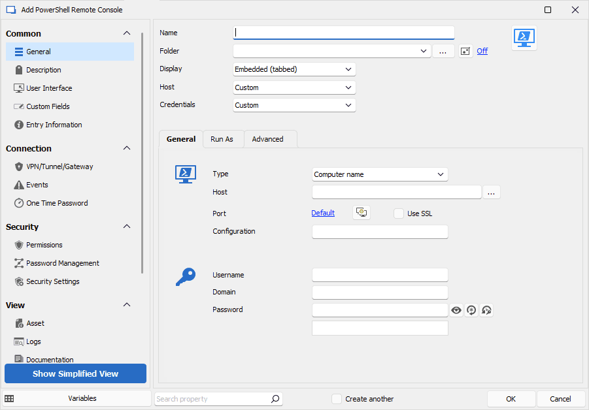Open the Advanced tab
This screenshot has width=589, height=410.
268,139
